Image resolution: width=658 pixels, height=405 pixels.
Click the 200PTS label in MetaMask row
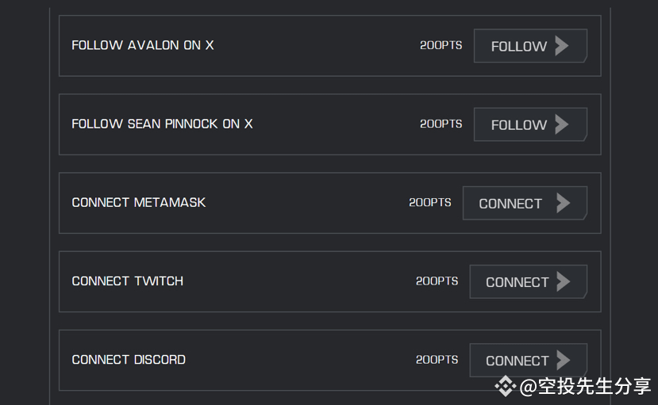click(x=430, y=203)
